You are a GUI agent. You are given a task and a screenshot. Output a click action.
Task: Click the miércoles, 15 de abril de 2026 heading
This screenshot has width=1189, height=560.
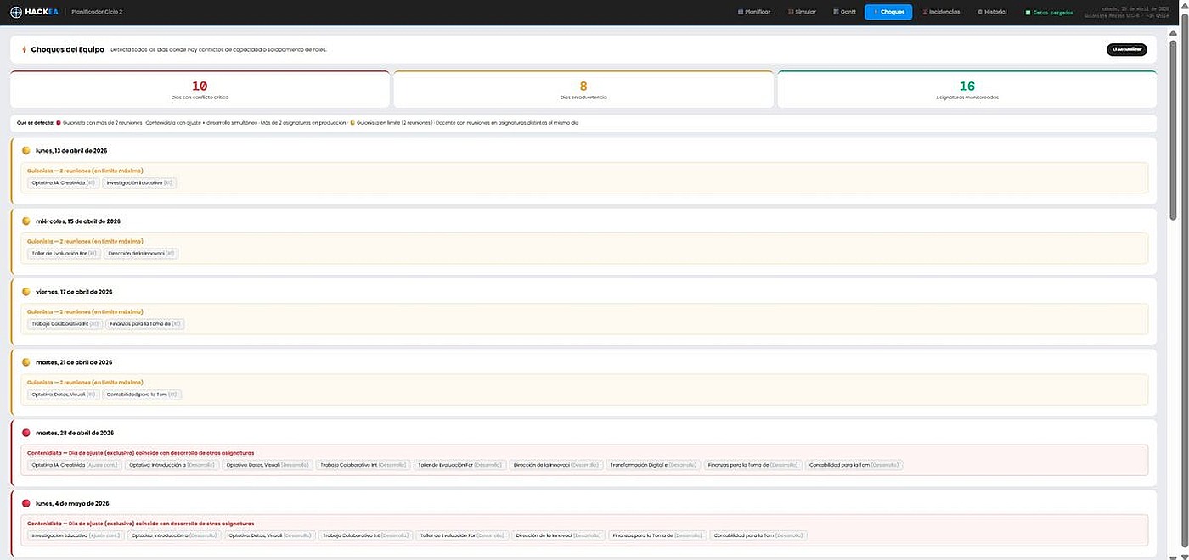(x=78, y=221)
